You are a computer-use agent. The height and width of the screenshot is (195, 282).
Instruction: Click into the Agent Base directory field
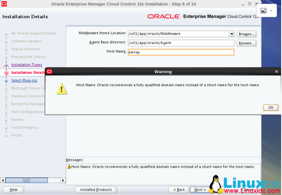pyautogui.click(x=181, y=43)
